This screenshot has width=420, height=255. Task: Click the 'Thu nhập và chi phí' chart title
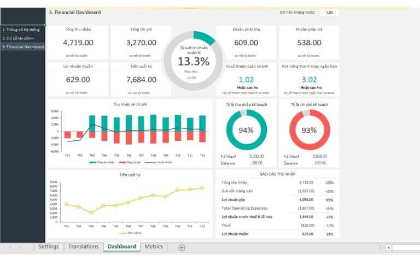coord(130,104)
